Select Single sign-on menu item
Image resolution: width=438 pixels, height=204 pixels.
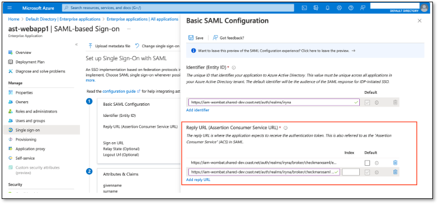[x=42, y=130]
